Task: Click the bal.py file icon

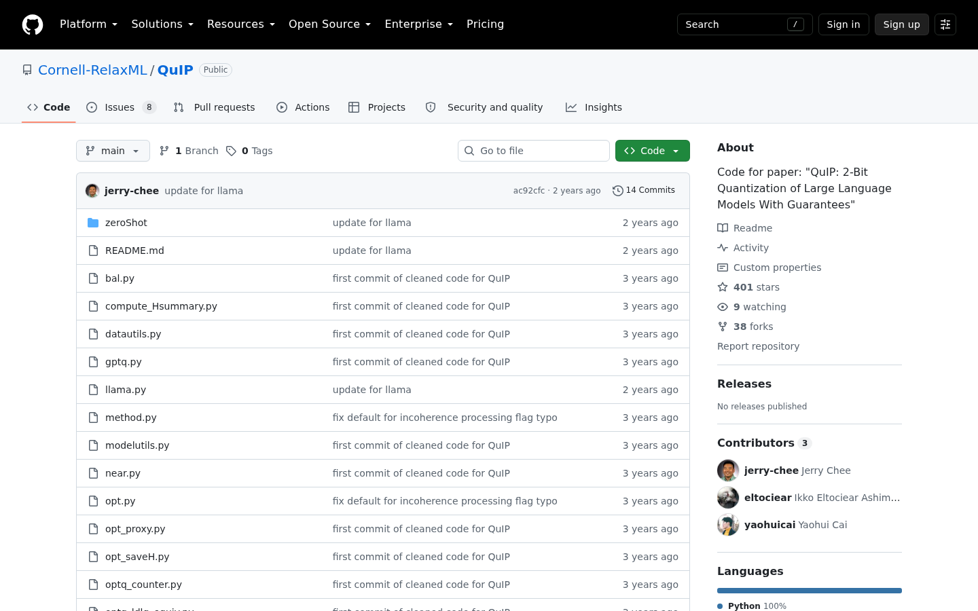Action: coord(93,278)
